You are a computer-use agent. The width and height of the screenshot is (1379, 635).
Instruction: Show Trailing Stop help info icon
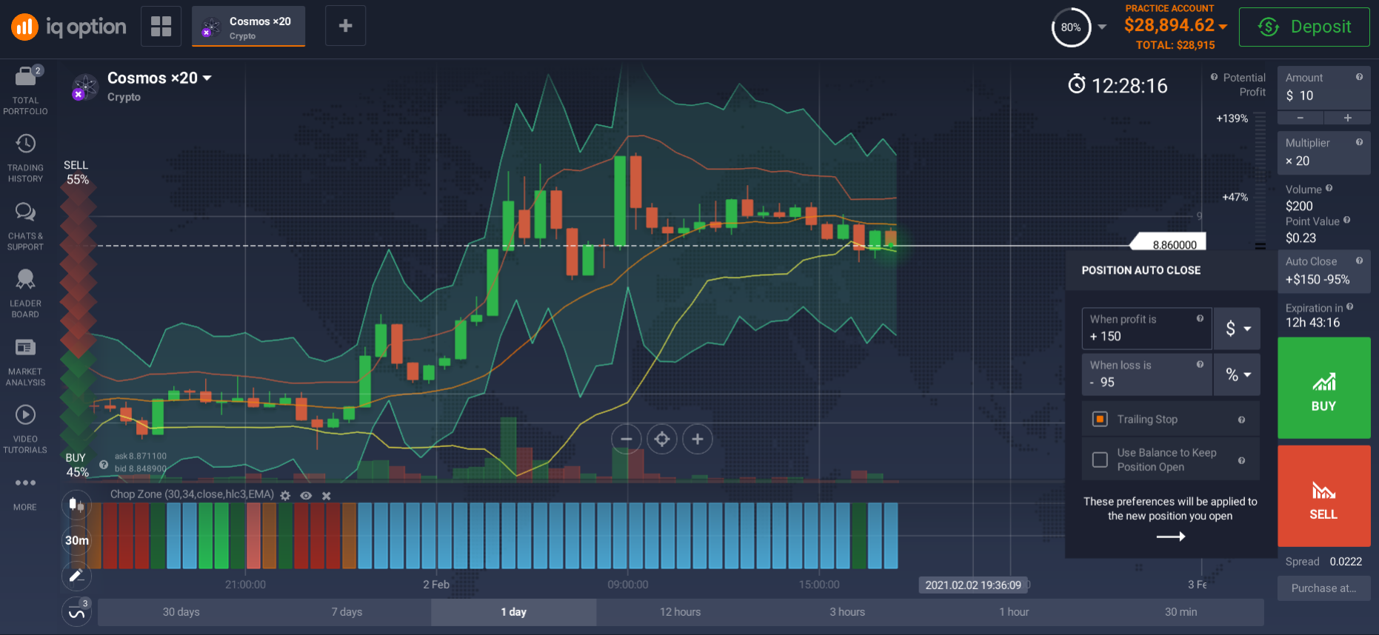tap(1241, 420)
